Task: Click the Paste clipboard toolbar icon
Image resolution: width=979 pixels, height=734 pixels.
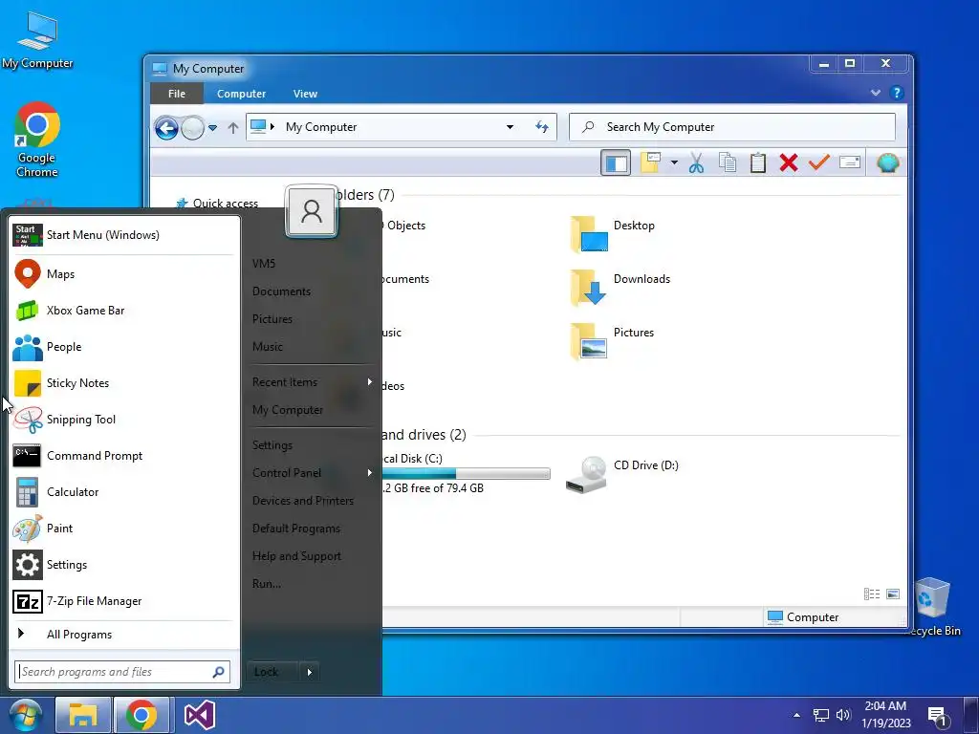Action: point(757,162)
